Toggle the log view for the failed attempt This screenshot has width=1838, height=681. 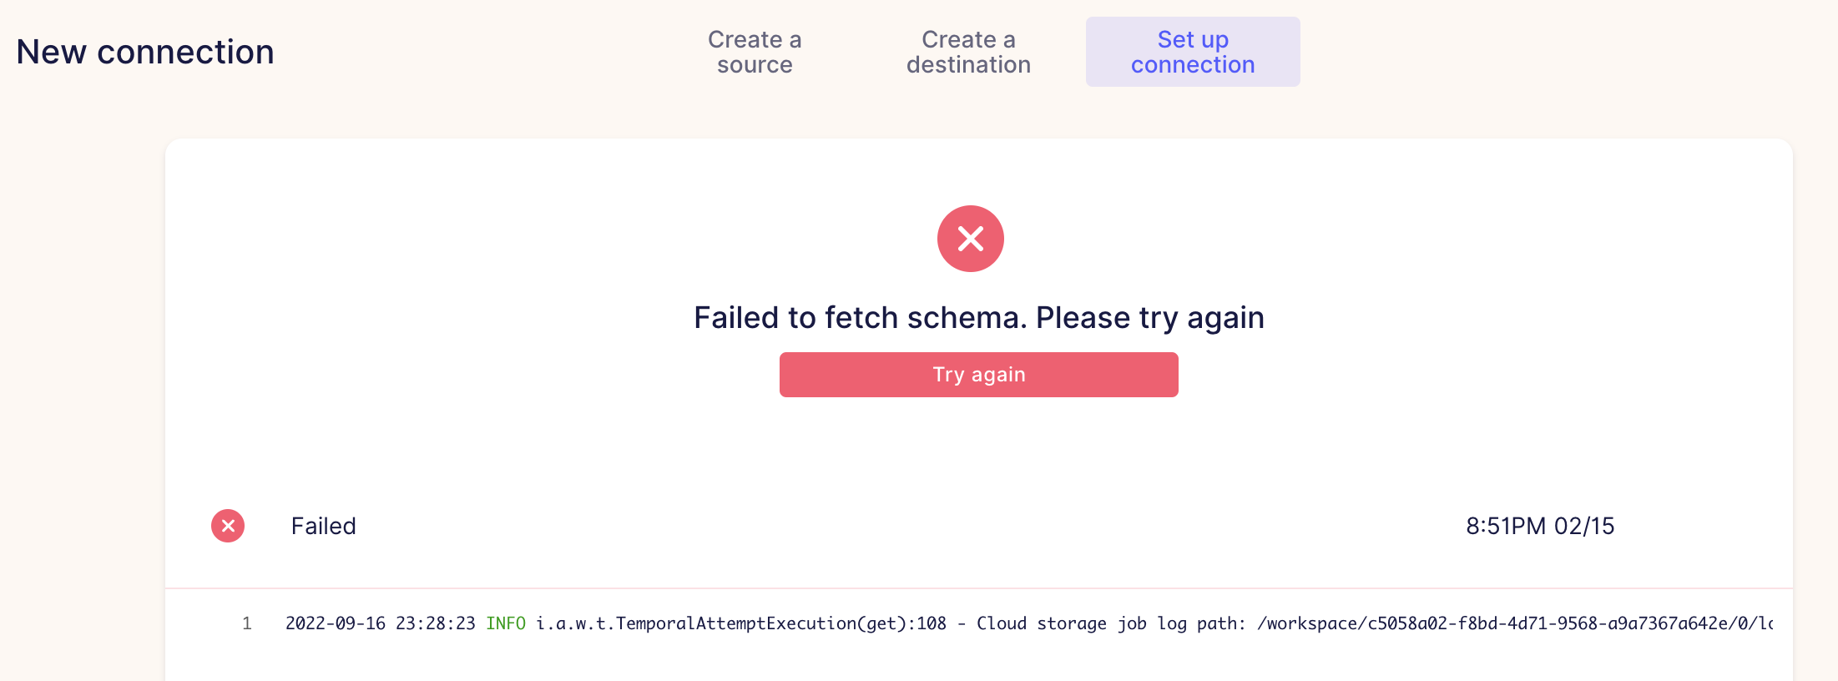click(918, 527)
